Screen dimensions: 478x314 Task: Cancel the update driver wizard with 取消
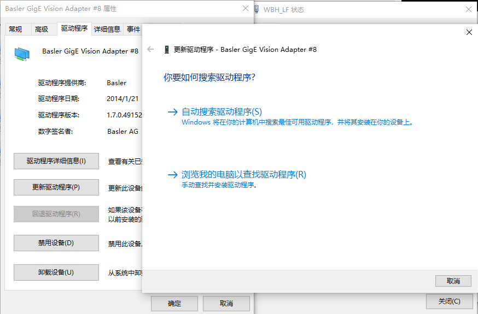coord(453,281)
